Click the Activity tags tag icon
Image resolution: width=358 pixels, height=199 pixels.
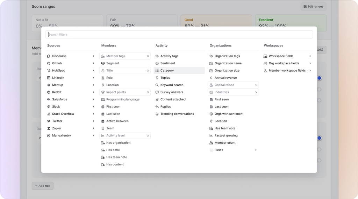157,56
